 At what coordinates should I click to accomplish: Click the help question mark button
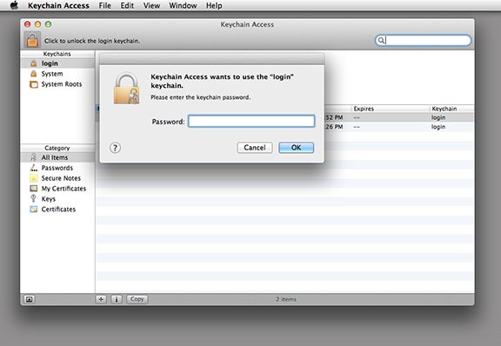(115, 148)
